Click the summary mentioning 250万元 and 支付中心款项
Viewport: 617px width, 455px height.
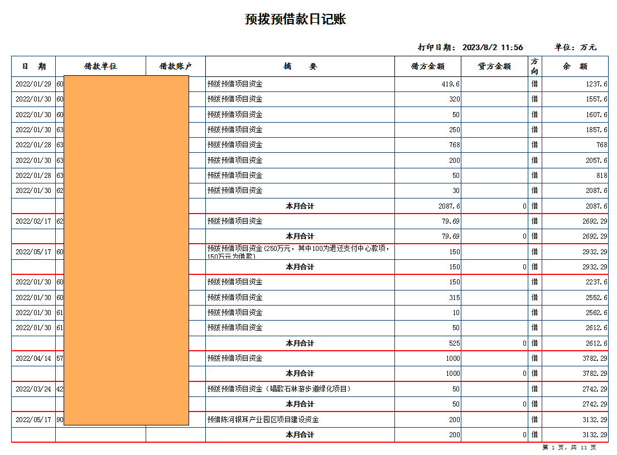click(298, 251)
